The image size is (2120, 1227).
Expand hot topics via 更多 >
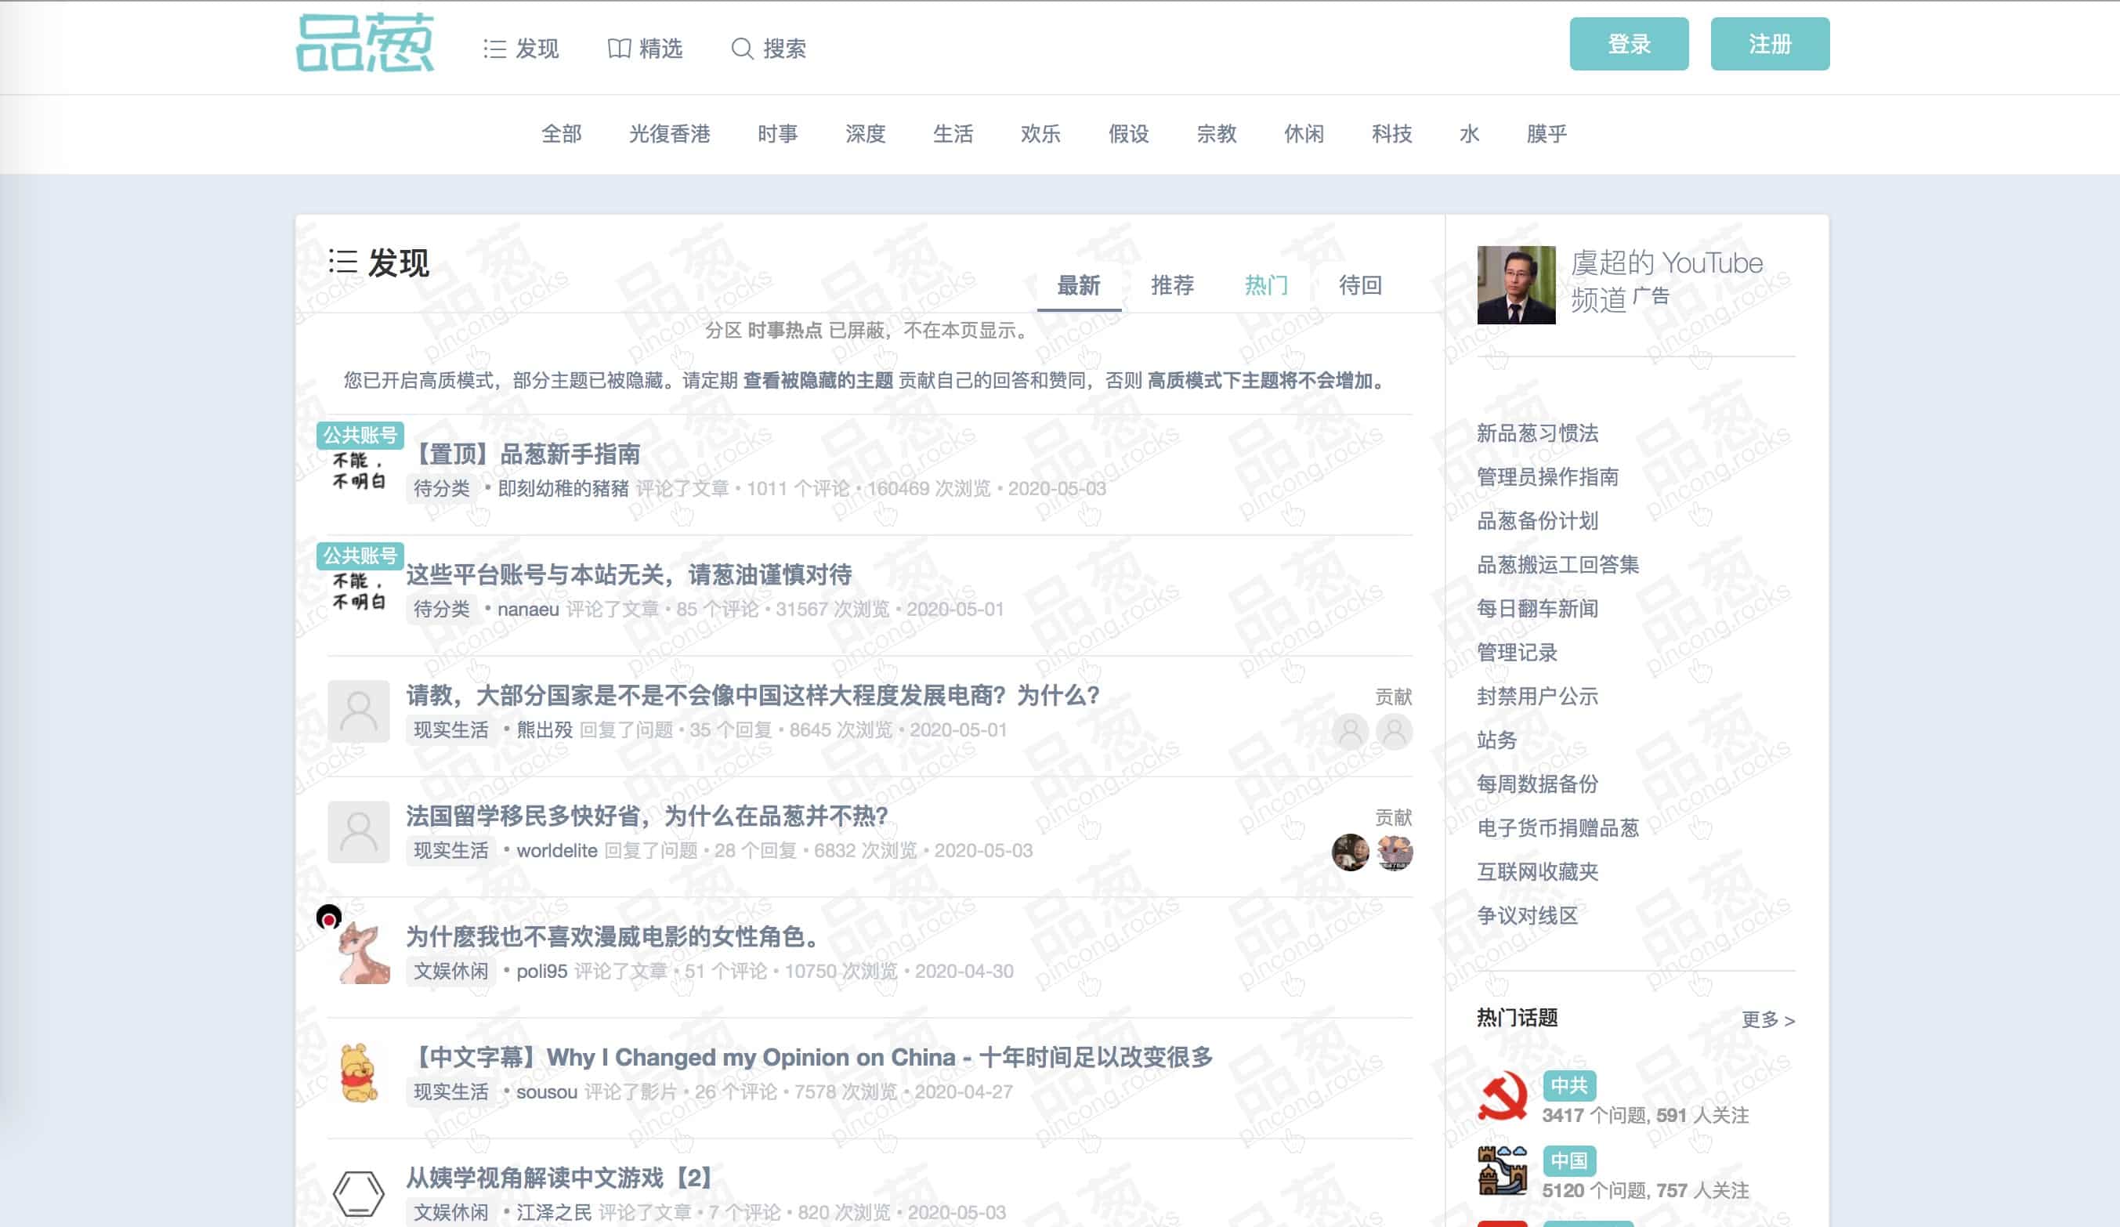(x=1767, y=1020)
